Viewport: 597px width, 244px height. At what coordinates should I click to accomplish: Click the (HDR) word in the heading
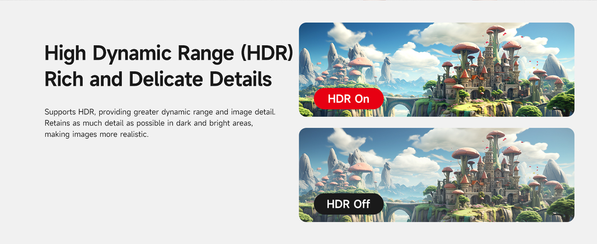[267, 53]
